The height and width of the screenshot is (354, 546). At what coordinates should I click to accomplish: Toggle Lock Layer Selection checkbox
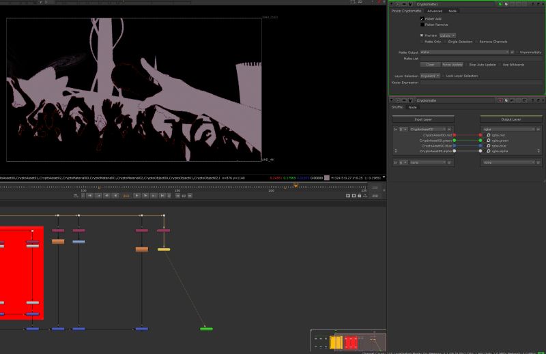tap(443, 76)
